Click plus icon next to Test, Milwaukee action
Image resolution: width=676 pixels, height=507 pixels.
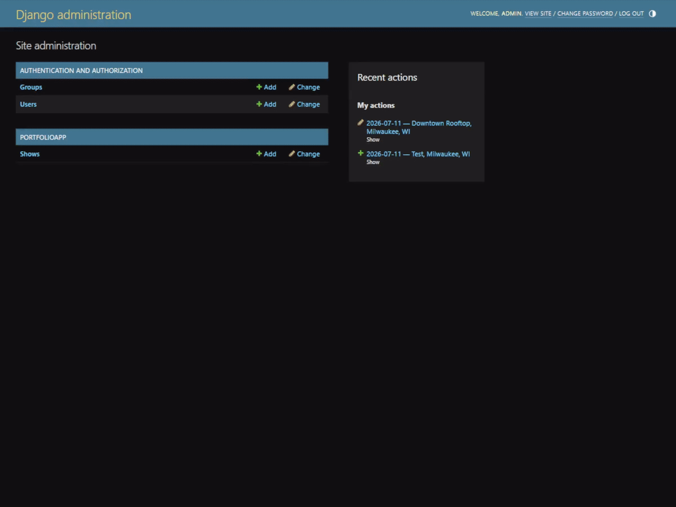[x=361, y=153]
